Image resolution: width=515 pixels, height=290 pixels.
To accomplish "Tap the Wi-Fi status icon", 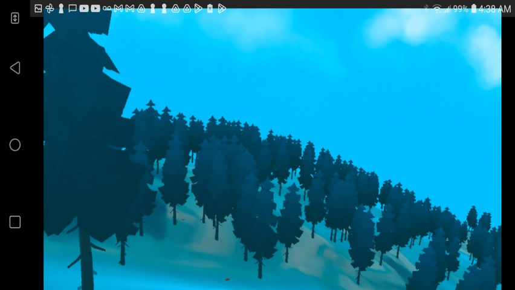I will point(437,9).
